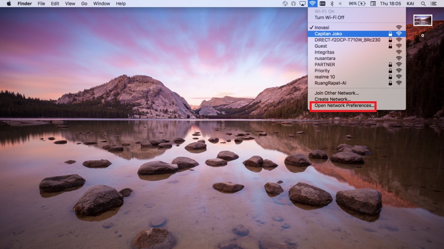Click the volume speaker icon

340,4
